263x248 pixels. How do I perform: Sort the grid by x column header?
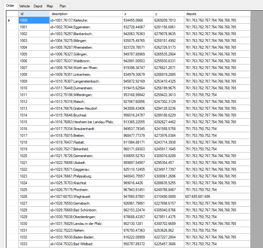(137, 14)
